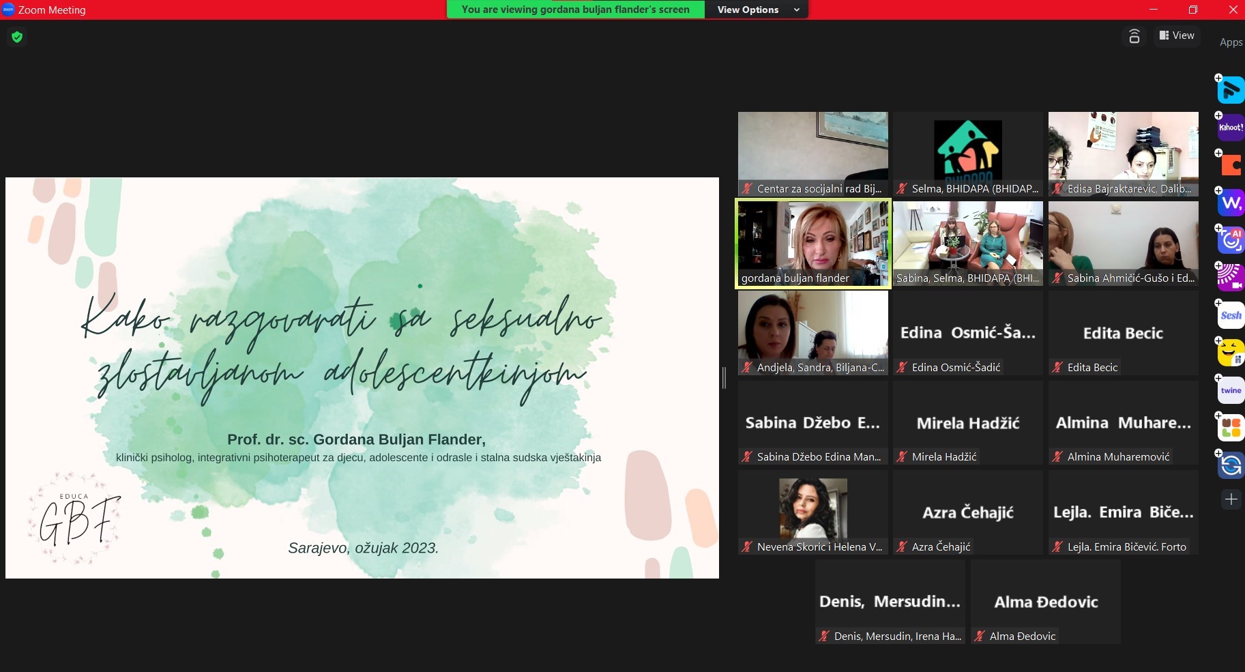Launch the Sesh app icon
Image resolution: width=1245 pixels, height=672 pixels.
pyautogui.click(x=1231, y=315)
